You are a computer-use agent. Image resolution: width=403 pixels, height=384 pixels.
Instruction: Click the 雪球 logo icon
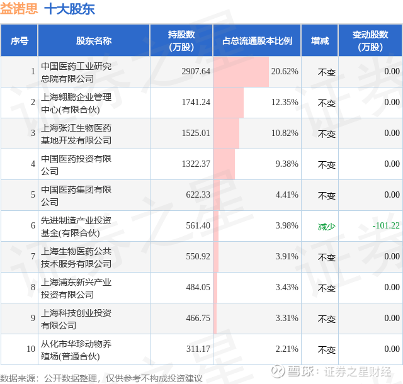click(x=278, y=371)
